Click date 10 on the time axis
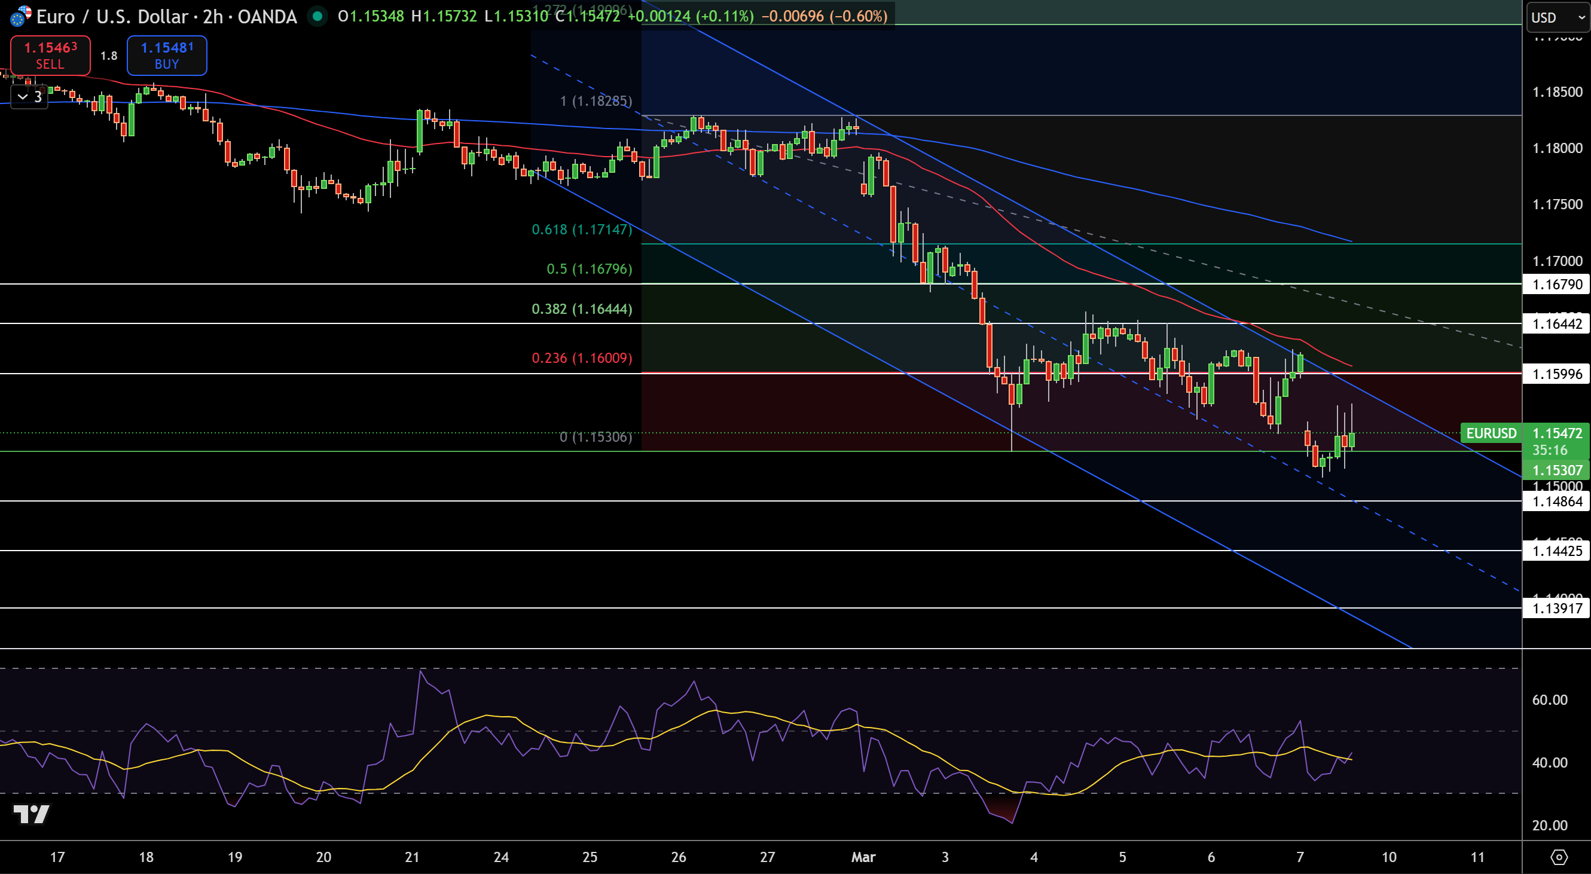1591x874 pixels. pyautogui.click(x=1389, y=857)
